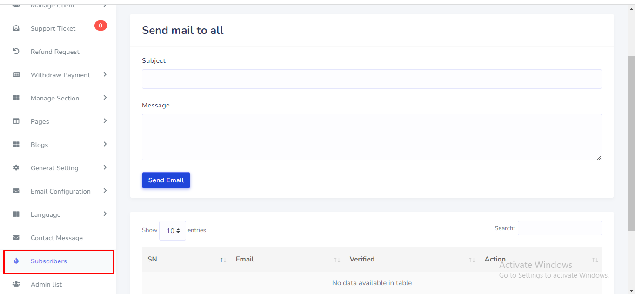Image resolution: width=635 pixels, height=294 pixels.
Task: Click the page vertical scrollbar thumb
Action: tap(631, 140)
